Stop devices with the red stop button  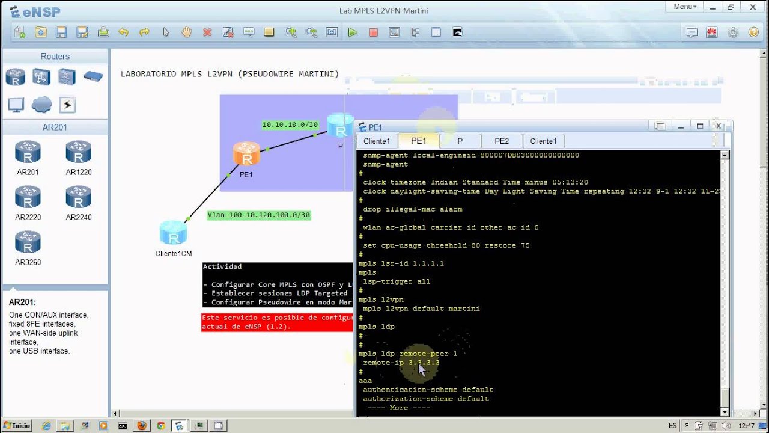point(374,32)
